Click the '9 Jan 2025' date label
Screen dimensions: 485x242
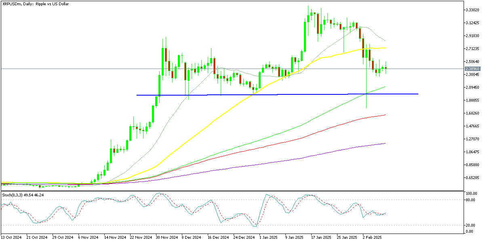pos(295,238)
